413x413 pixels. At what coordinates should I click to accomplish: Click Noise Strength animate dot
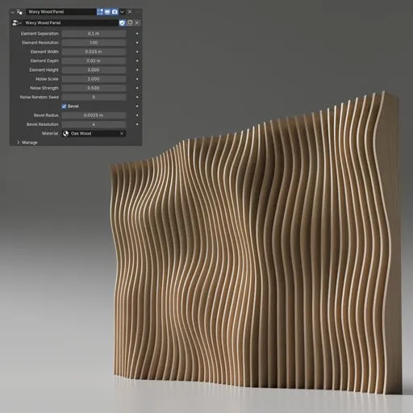tap(137, 88)
